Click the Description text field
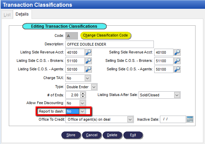Screen dimensions: 205x144 tap(109, 44)
